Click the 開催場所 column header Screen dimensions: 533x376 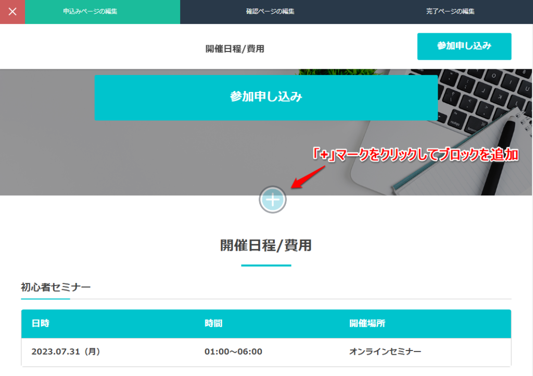tap(367, 323)
